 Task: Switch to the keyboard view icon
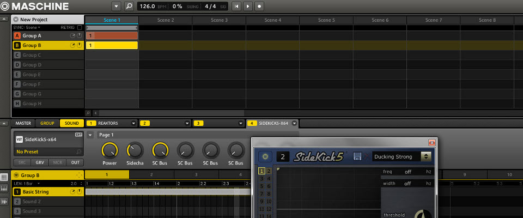point(4,189)
